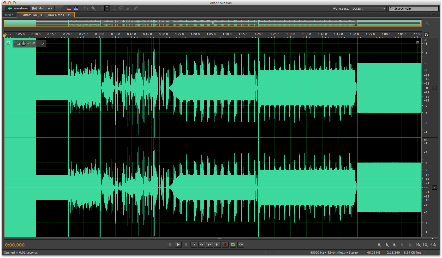The height and width of the screenshot is (258, 442).
Task: Move playhead to previous marker
Action: 194,245
